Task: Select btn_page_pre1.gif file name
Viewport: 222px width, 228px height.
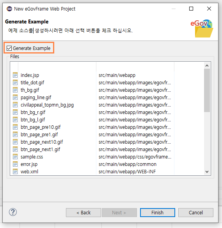Action: click(39, 135)
